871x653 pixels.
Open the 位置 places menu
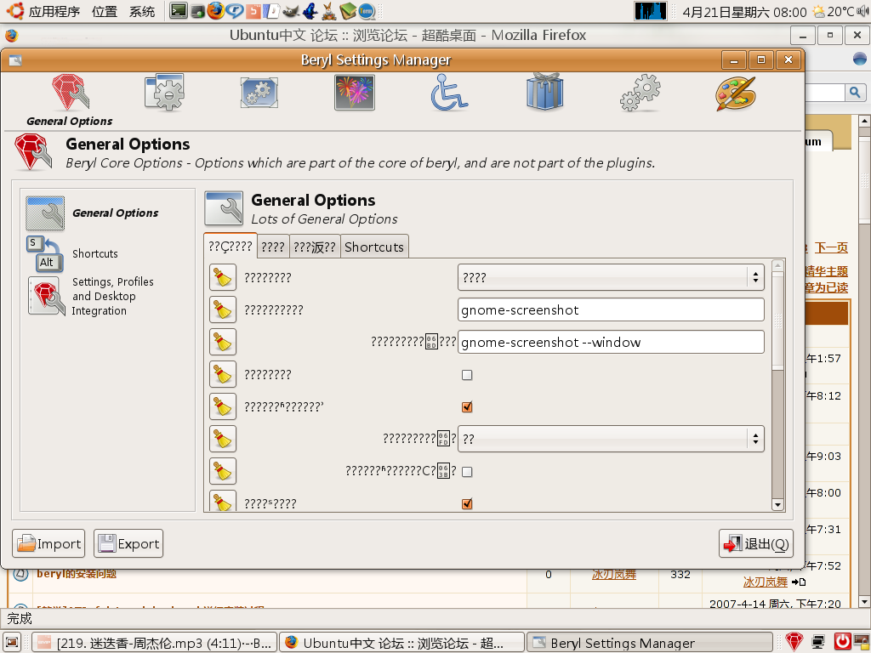coord(105,11)
